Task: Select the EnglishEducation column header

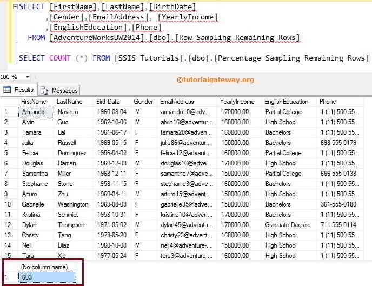Action: coord(290,102)
